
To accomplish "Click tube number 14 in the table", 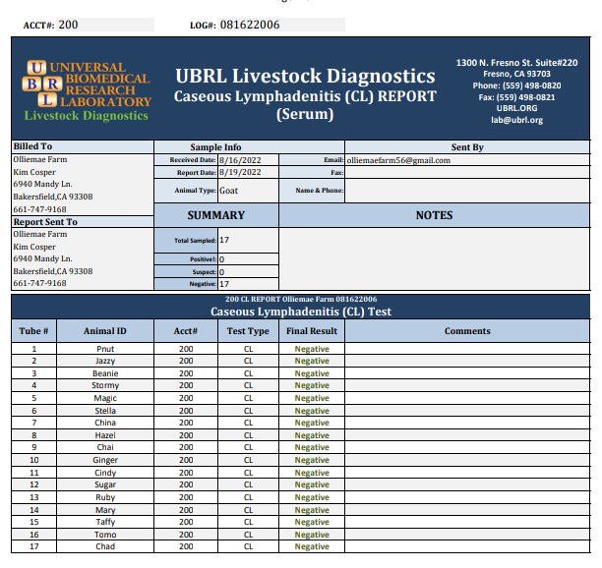I will 34,510.
